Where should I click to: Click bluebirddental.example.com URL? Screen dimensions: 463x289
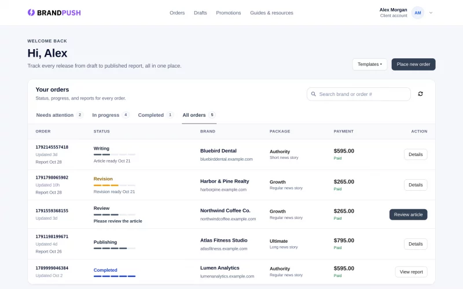click(226, 160)
